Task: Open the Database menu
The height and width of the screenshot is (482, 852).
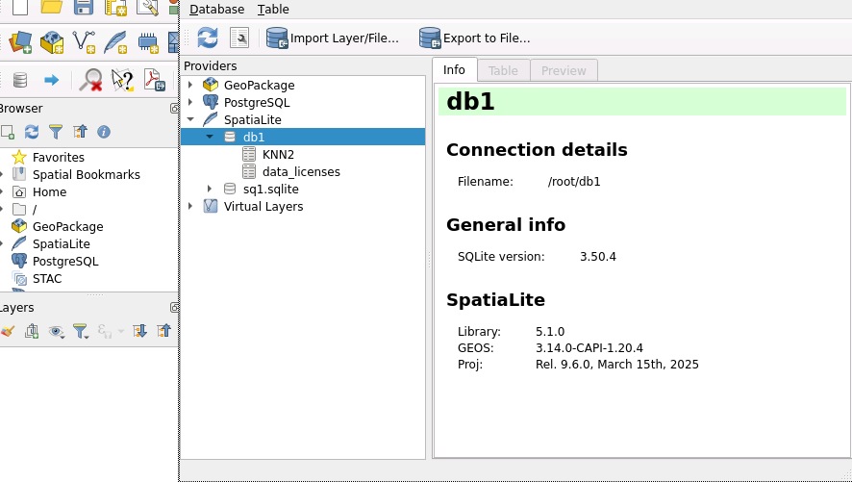Action: [x=216, y=10]
